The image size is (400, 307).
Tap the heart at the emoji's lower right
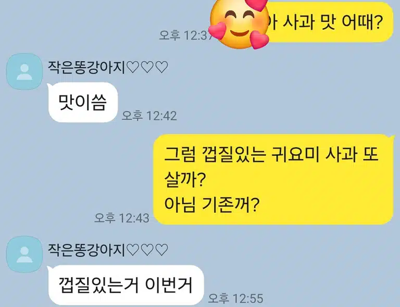259,40
